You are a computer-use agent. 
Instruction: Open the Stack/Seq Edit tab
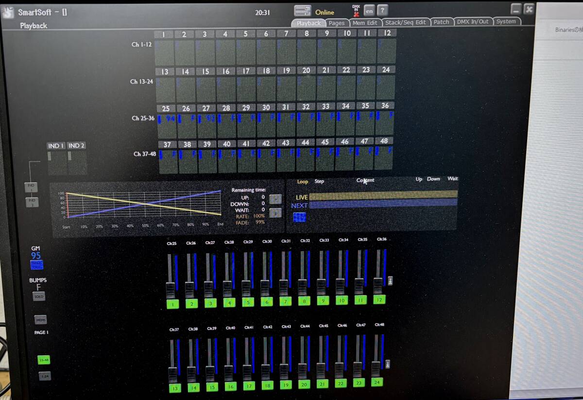[405, 22]
